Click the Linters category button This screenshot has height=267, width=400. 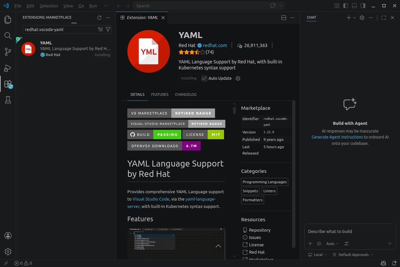pos(269,191)
